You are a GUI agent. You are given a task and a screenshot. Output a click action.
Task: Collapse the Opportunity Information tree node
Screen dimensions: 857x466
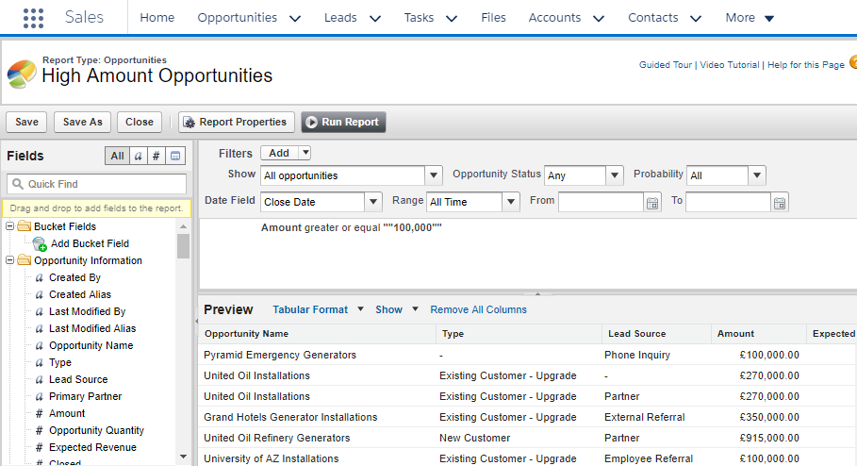[x=9, y=260]
